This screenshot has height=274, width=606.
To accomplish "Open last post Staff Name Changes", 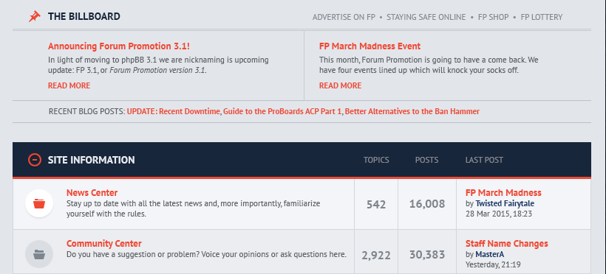I will point(507,244).
